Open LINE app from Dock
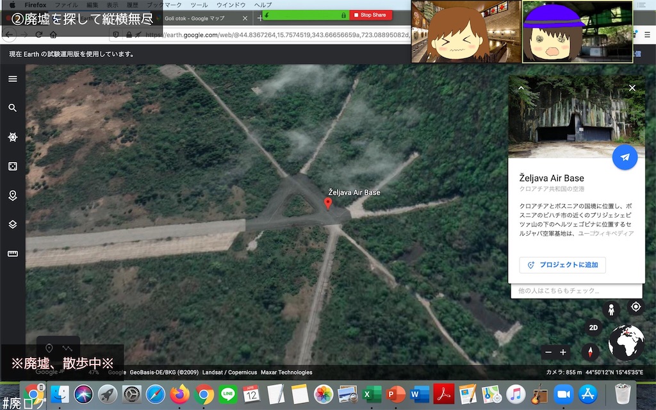This screenshot has width=656, height=410. coord(227,394)
